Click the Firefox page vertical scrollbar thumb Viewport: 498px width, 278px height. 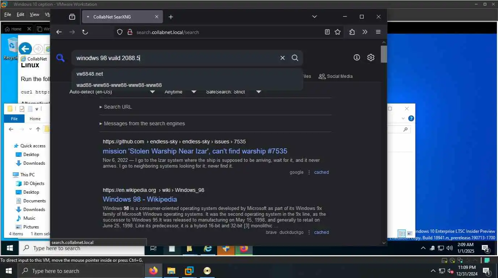(384, 54)
